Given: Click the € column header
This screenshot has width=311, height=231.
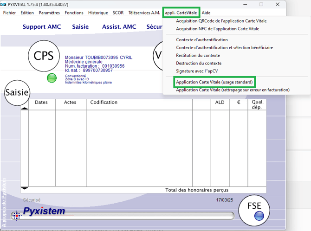Looking at the screenshot, I should pos(239,103).
